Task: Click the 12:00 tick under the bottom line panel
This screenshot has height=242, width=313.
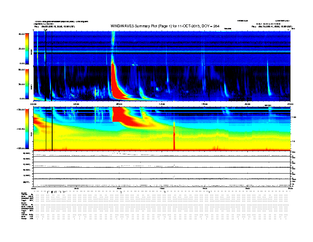Action: [x=162, y=188]
